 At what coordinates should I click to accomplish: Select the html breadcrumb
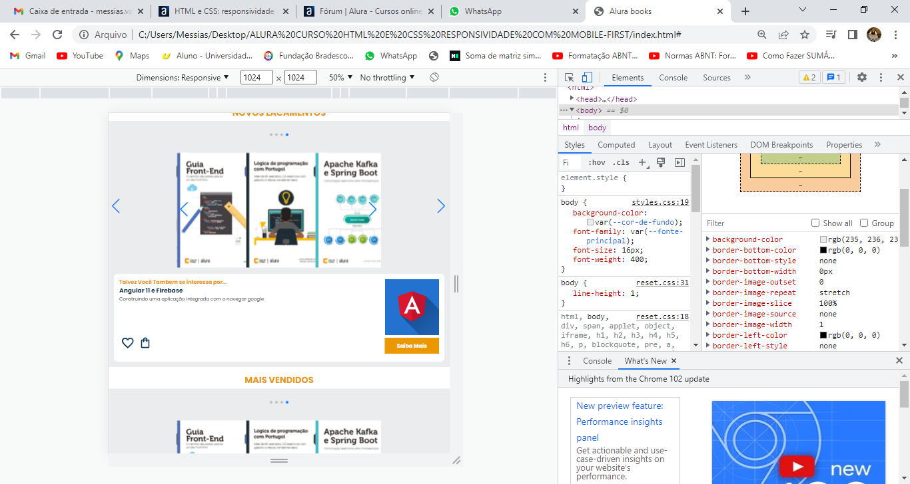[x=571, y=128]
